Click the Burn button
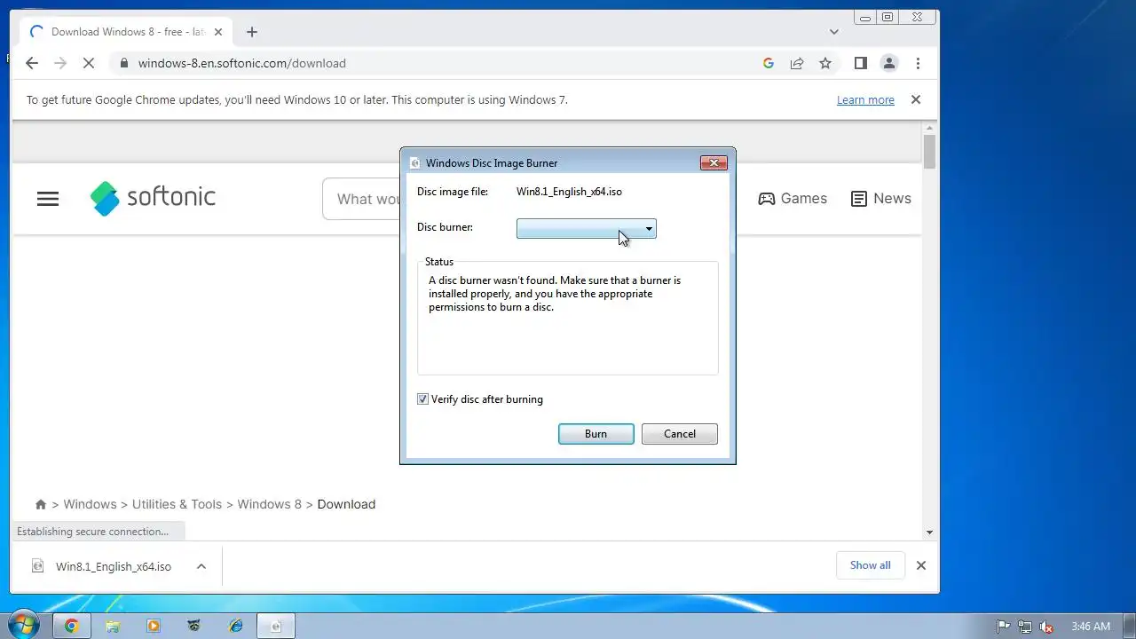Viewport: 1136px width, 639px height. 596,434
